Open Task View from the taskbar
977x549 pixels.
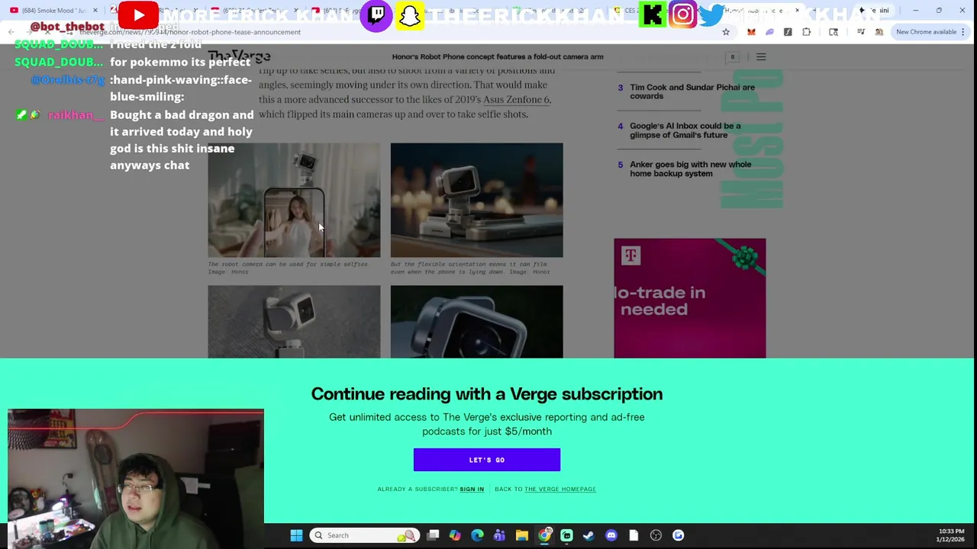click(433, 535)
